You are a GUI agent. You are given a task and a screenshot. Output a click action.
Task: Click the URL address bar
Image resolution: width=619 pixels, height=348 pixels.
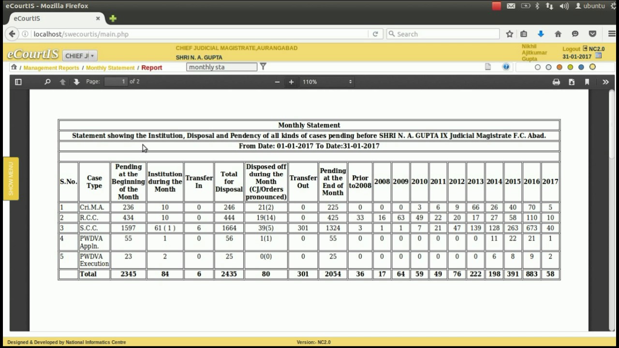click(x=198, y=34)
